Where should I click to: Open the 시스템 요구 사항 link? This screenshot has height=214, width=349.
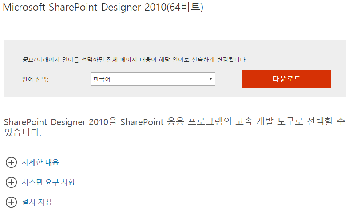tap(48, 182)
